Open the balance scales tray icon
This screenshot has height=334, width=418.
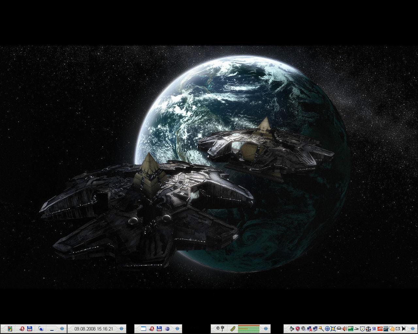click(368, 328)
